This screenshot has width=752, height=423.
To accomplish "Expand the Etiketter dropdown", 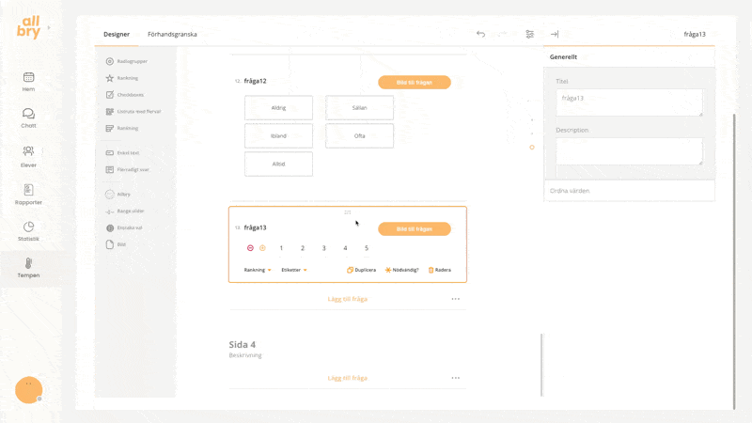I will click(294, 270).
